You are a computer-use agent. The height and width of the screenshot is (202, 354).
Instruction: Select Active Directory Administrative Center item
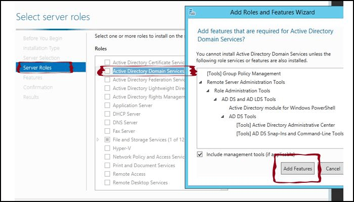point(286,125)
